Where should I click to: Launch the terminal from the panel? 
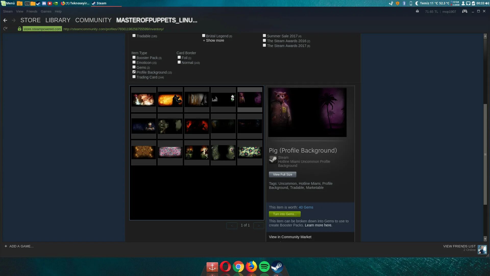coord(27,3)
